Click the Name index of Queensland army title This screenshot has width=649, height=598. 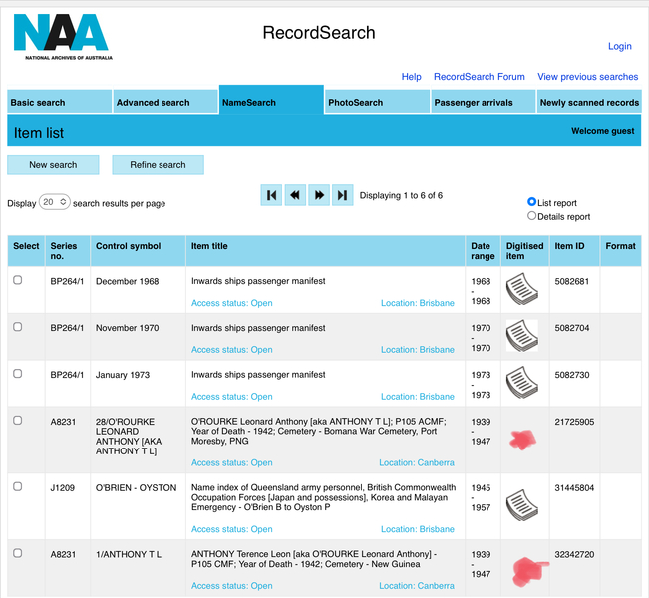point(323,497)
